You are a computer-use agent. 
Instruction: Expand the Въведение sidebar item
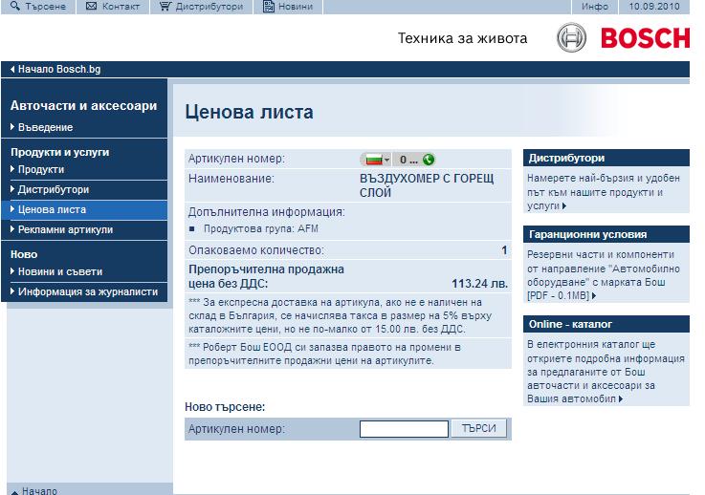click(x=44, y=127)
